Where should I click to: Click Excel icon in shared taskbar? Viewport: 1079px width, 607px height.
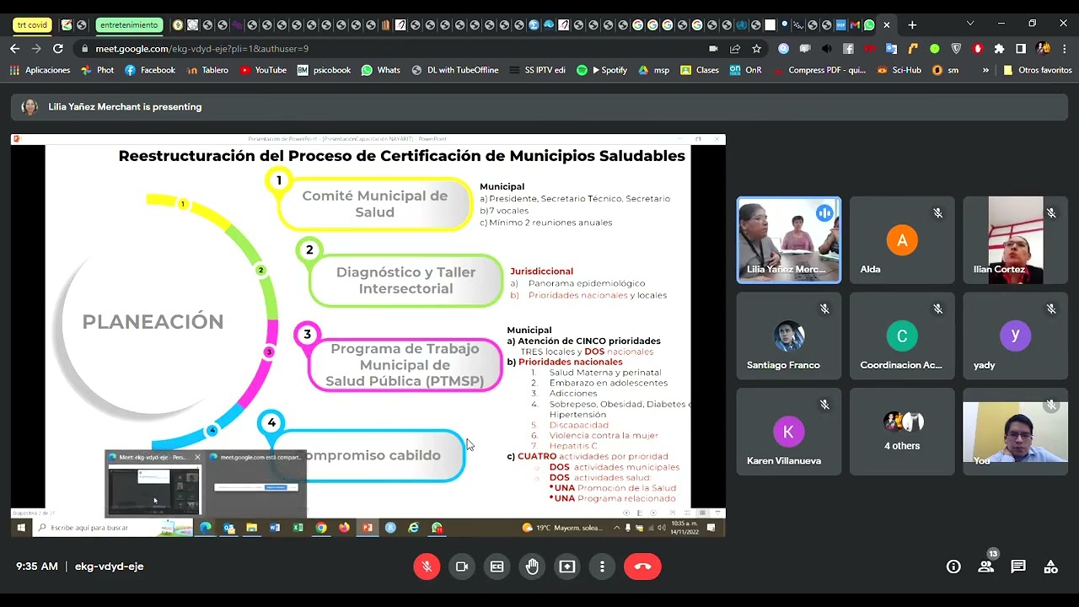pos(298,528)
